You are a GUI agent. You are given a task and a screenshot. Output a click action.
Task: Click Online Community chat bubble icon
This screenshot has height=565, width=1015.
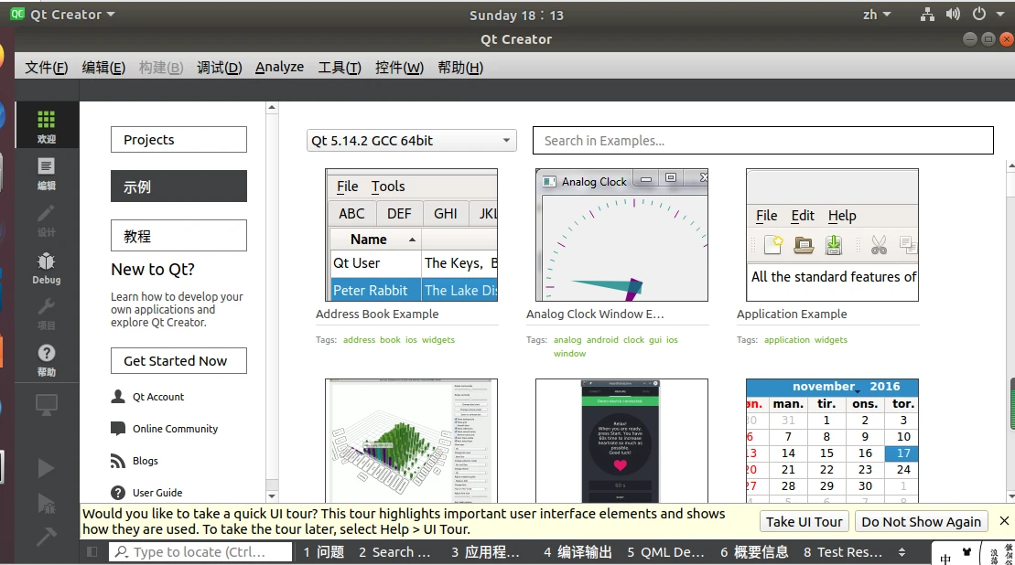(118, 428)
